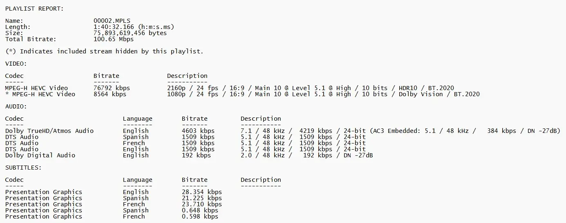Click the SUBTITLES section heading

coord(23,168)
